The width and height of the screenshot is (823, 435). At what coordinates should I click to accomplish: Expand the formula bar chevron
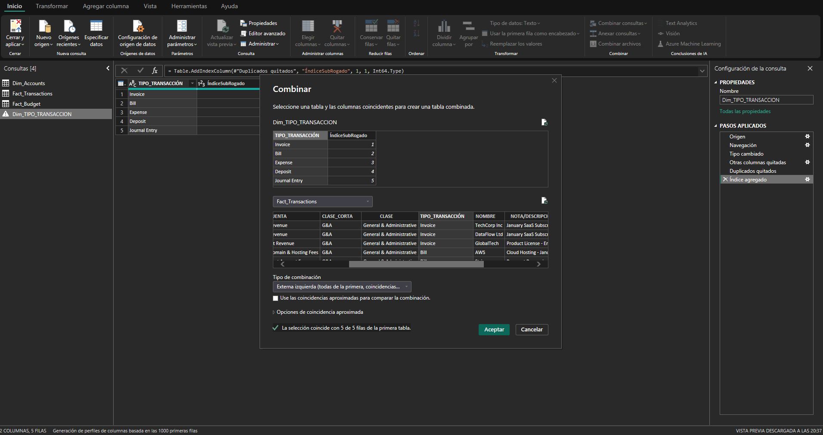click(702, 71)
